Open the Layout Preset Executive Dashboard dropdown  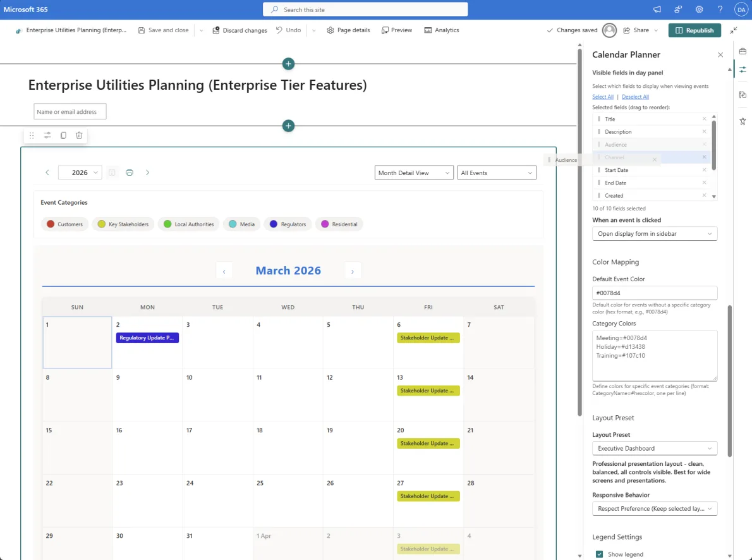[654, 448]
